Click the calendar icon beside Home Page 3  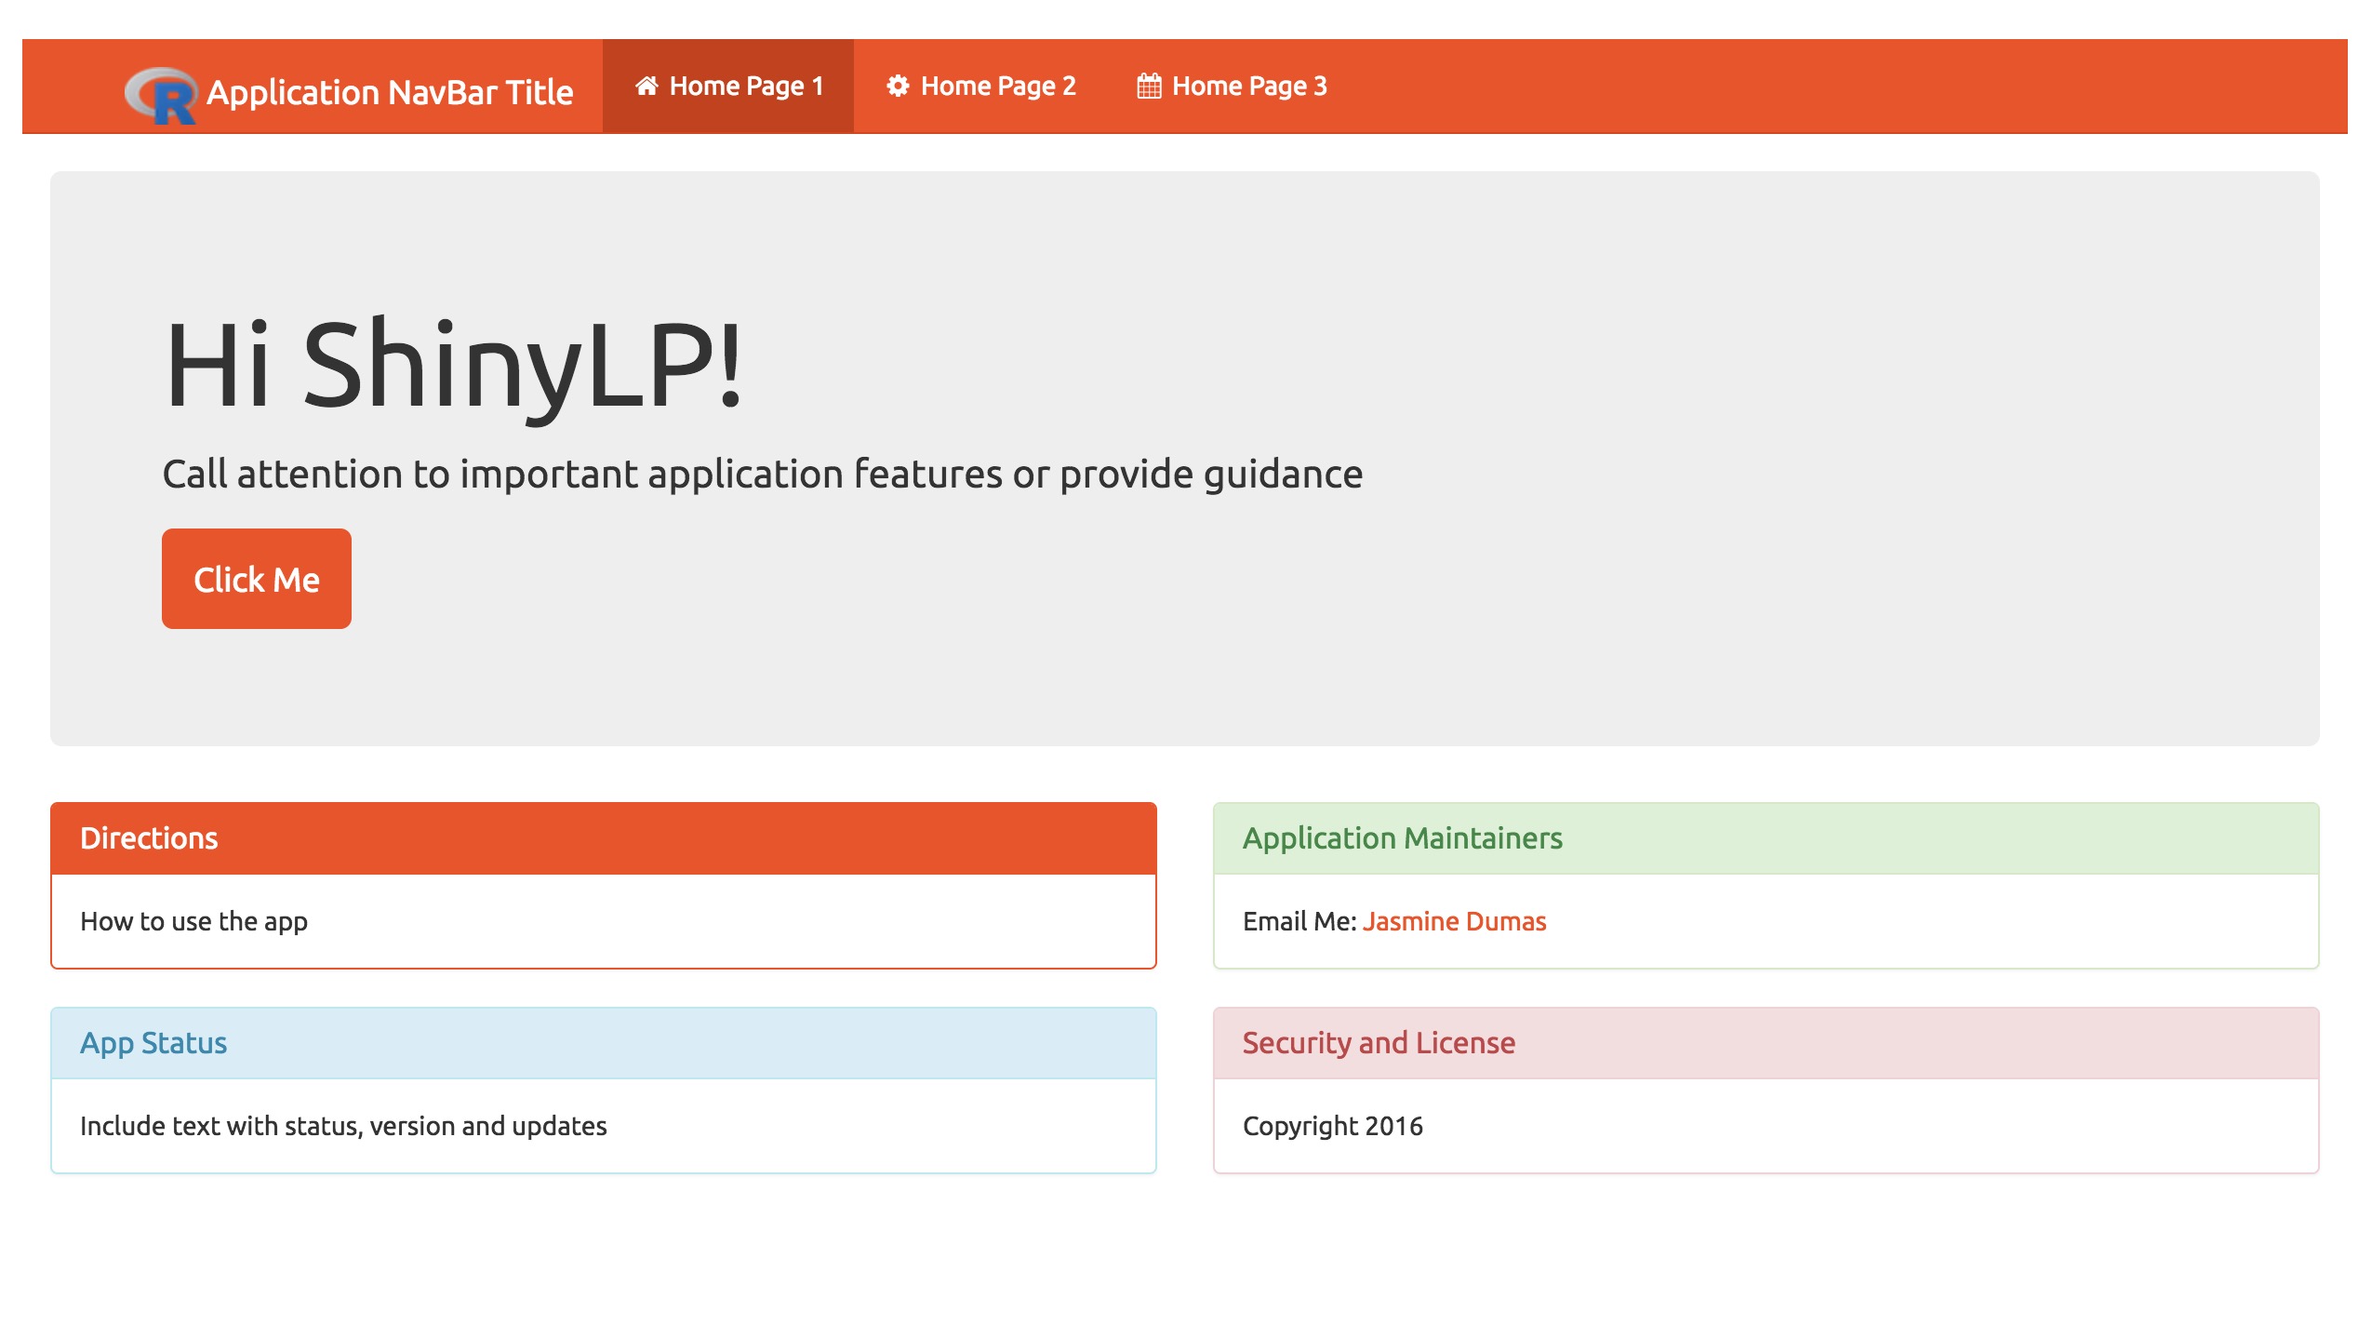[x=1149, y=87]
